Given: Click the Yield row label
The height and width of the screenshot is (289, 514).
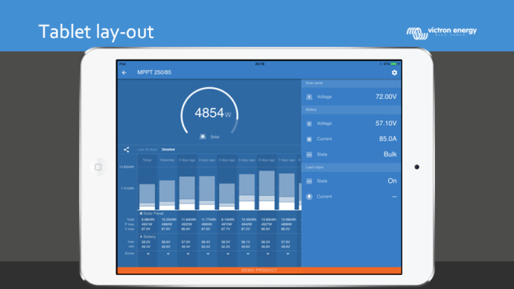Looking at the screenshot, I should click(x=130, y=220).
